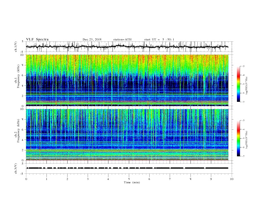Click the "8" kHz tick of ch.1 spectrogram
Image resolution: width=261 pixels, height=201 pixels.
[23, 65]
